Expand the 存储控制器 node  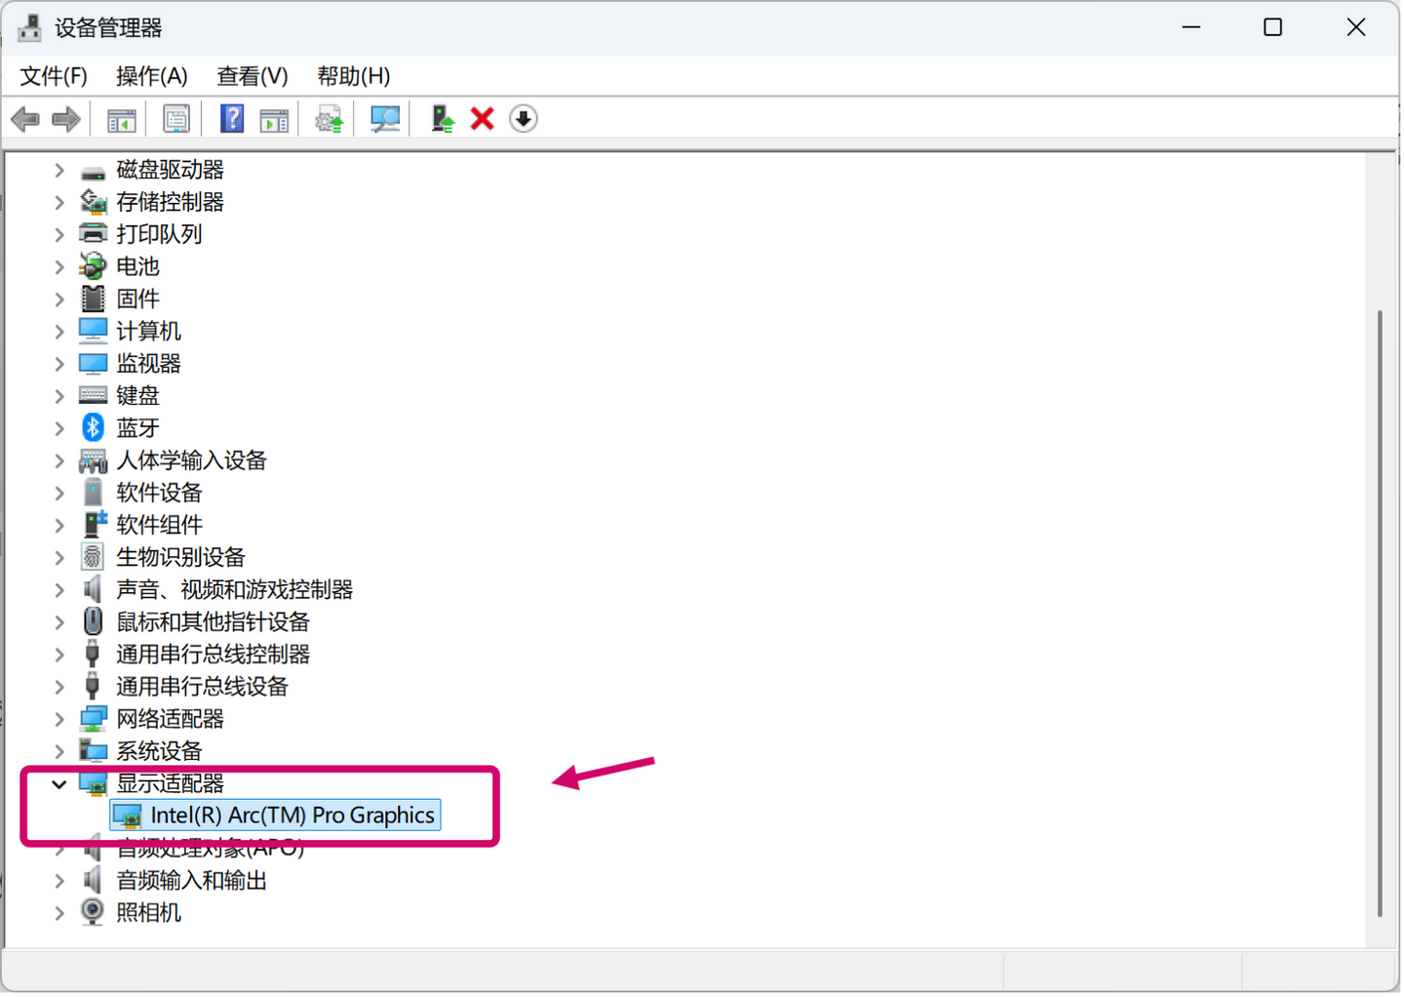tap(59, 203)
